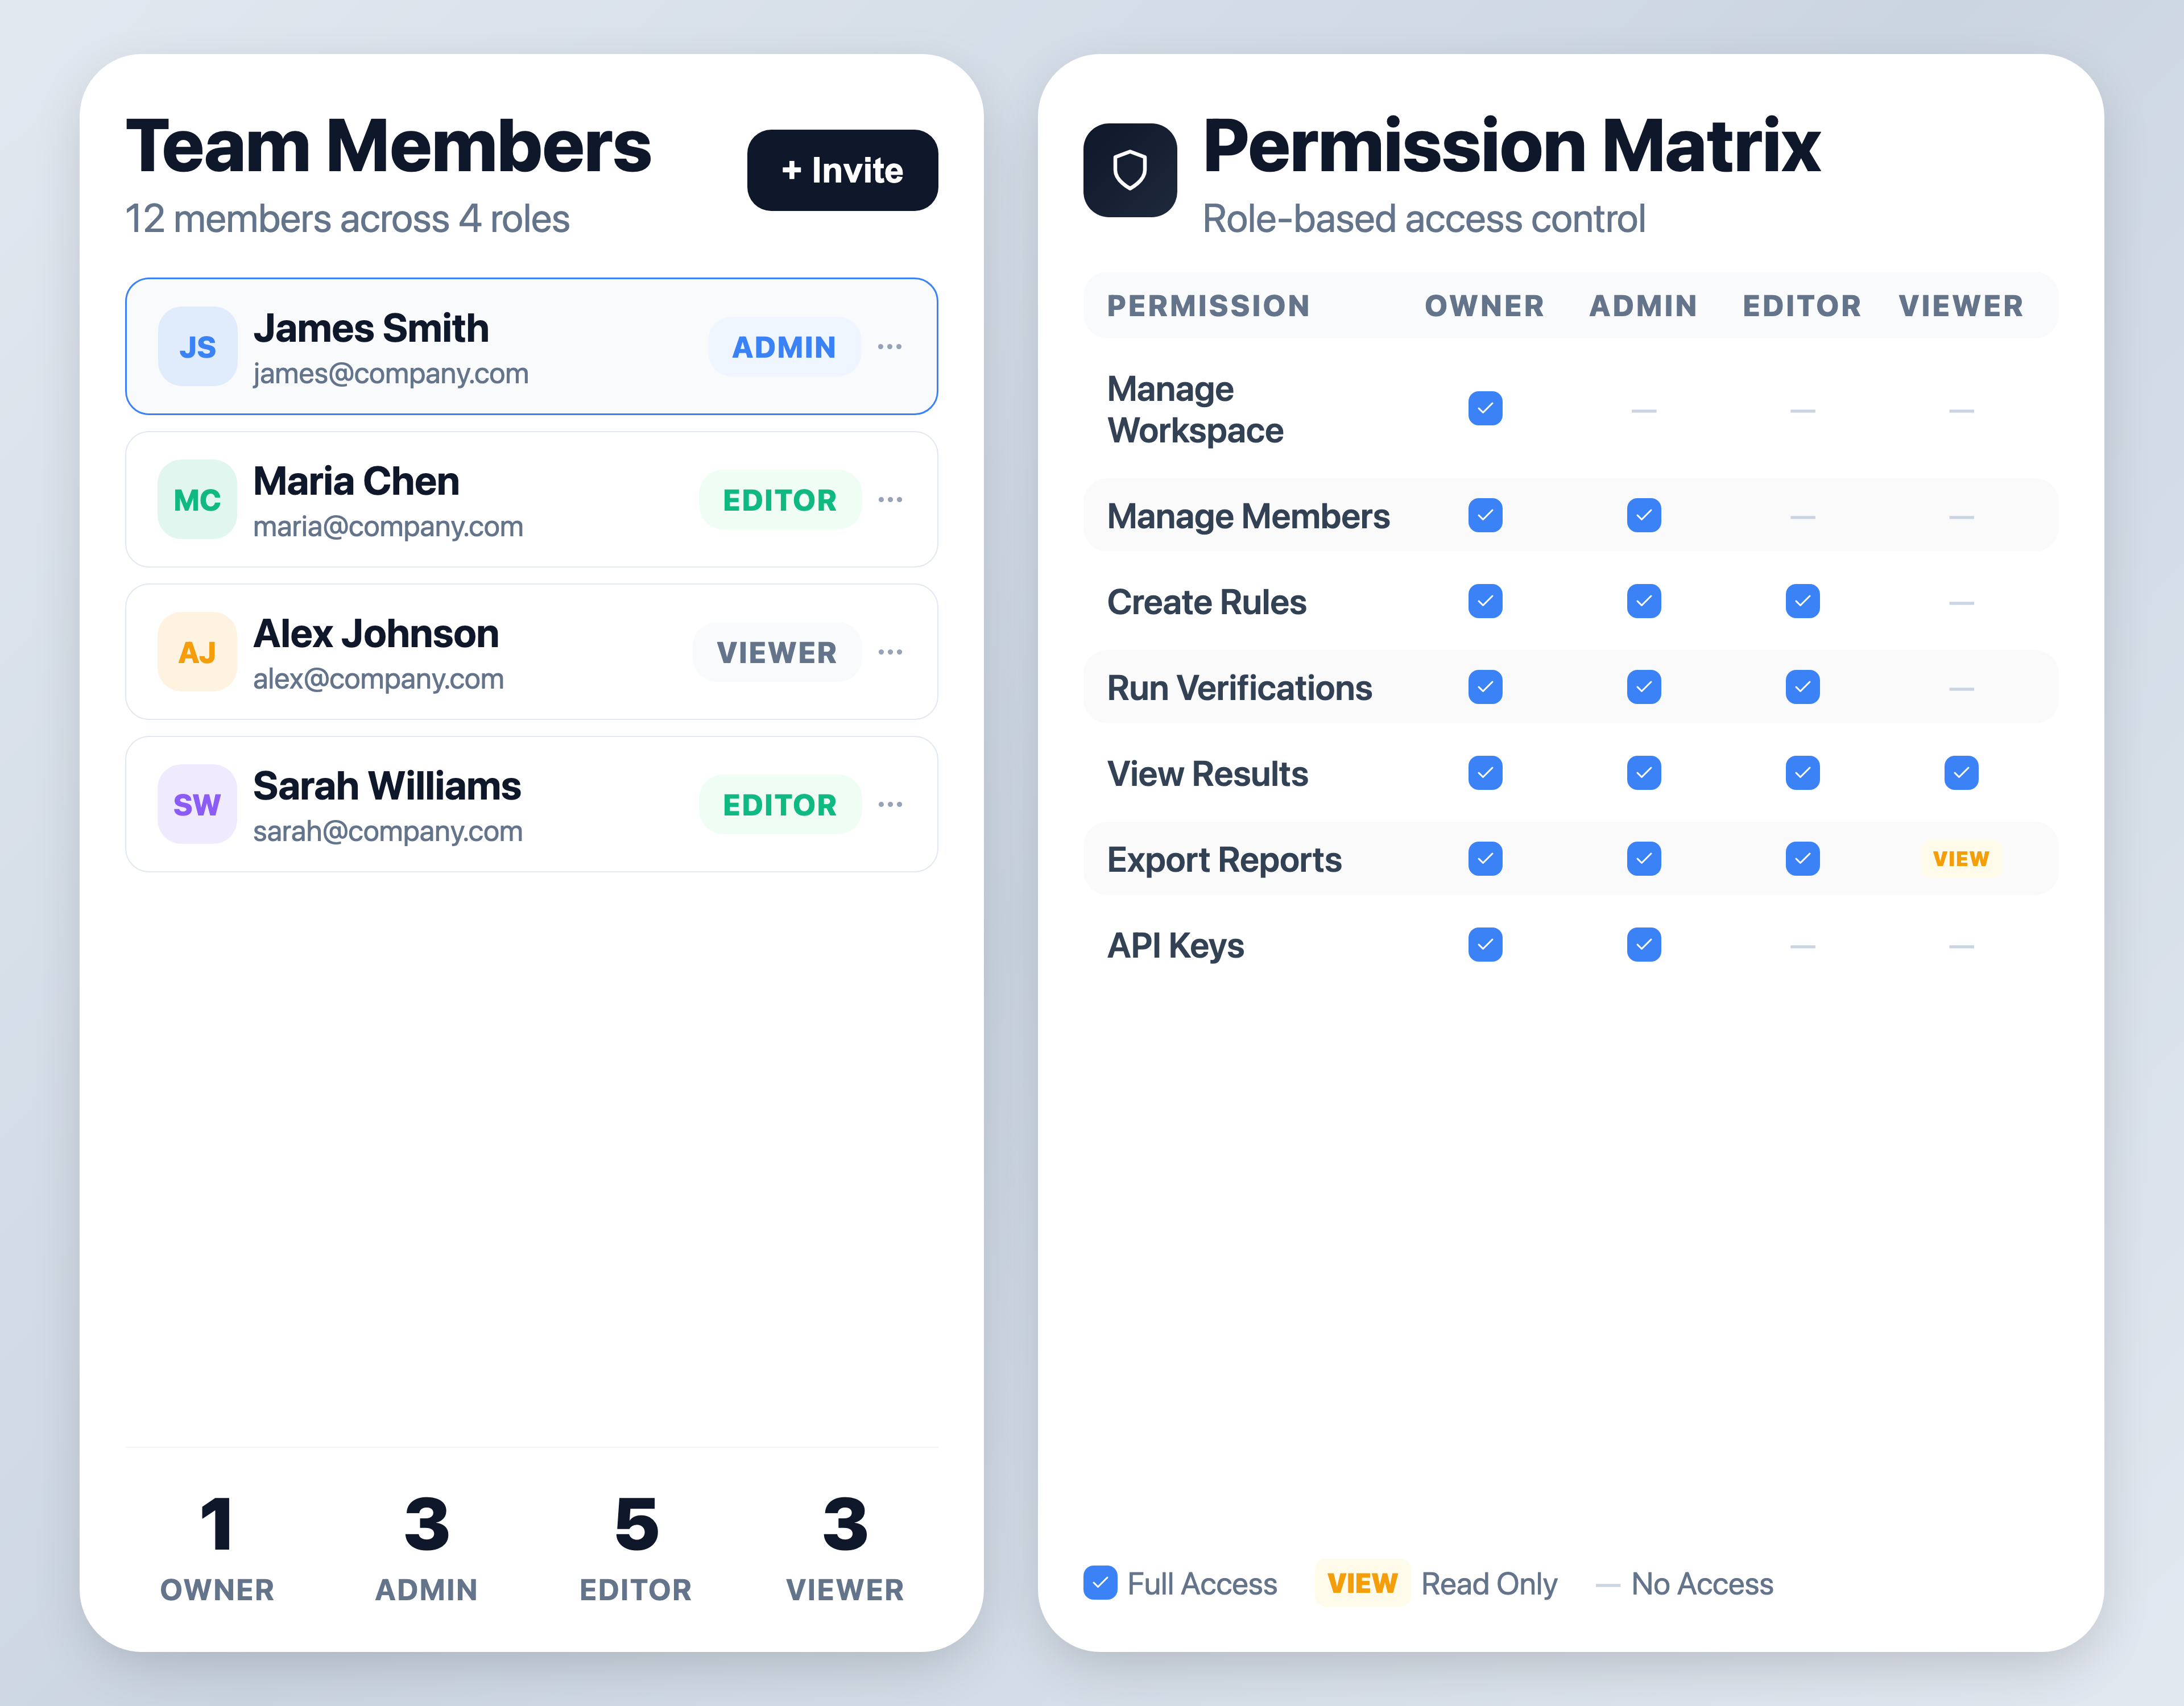The width and height of the screenshot is (2184, 1706).
Task: Click the ADMIN badge on James Smith
Action: (784, 346)
